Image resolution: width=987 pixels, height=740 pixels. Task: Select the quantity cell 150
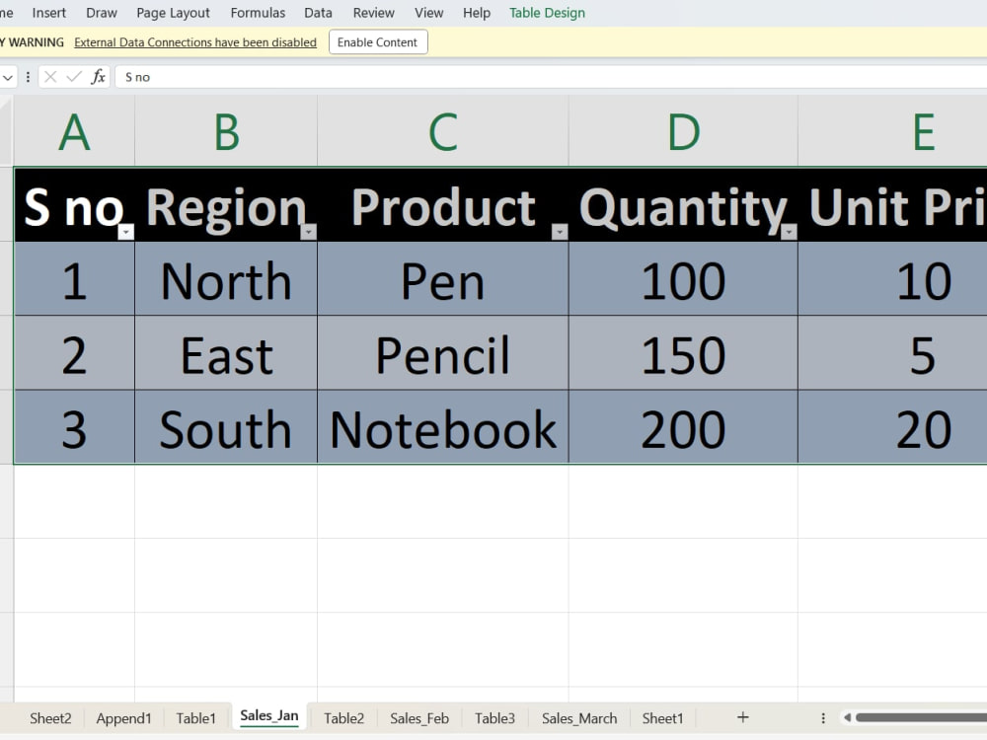683,353
